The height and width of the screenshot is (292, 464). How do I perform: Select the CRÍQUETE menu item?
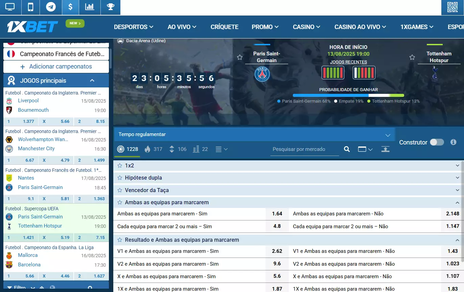click(224, 27)
